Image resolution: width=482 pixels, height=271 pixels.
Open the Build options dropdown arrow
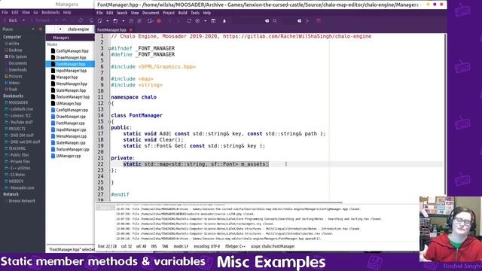coord(206,21)
